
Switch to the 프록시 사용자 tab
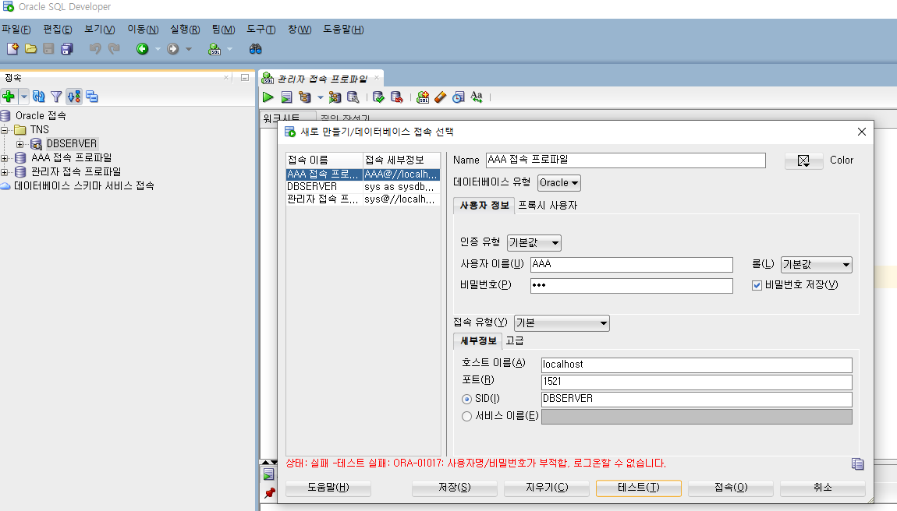[x=548, y=205]
